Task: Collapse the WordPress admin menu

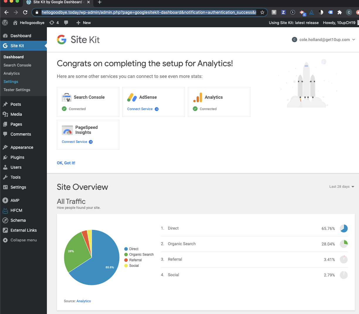Action: coord(23,240)
